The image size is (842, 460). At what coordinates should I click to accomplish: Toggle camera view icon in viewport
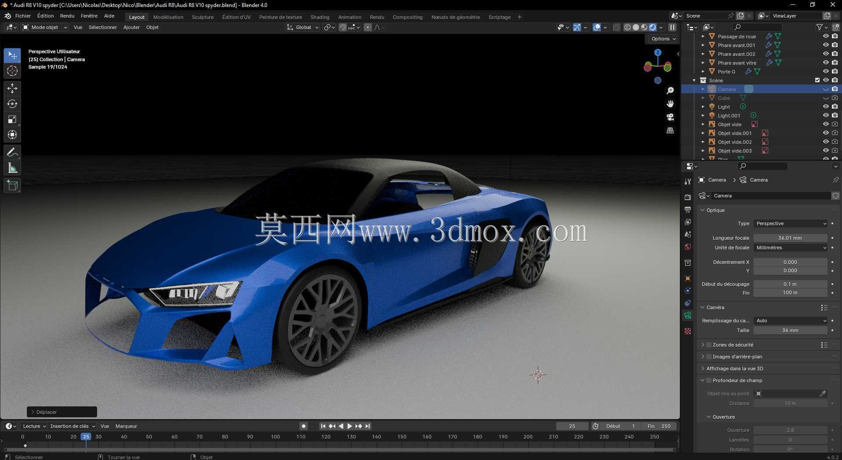point(670,117)
